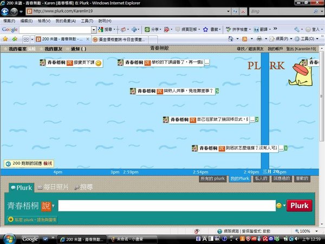325x244 pixels.
Task: Click the volume speaker tray icon
Action: [x=297, y=239]
